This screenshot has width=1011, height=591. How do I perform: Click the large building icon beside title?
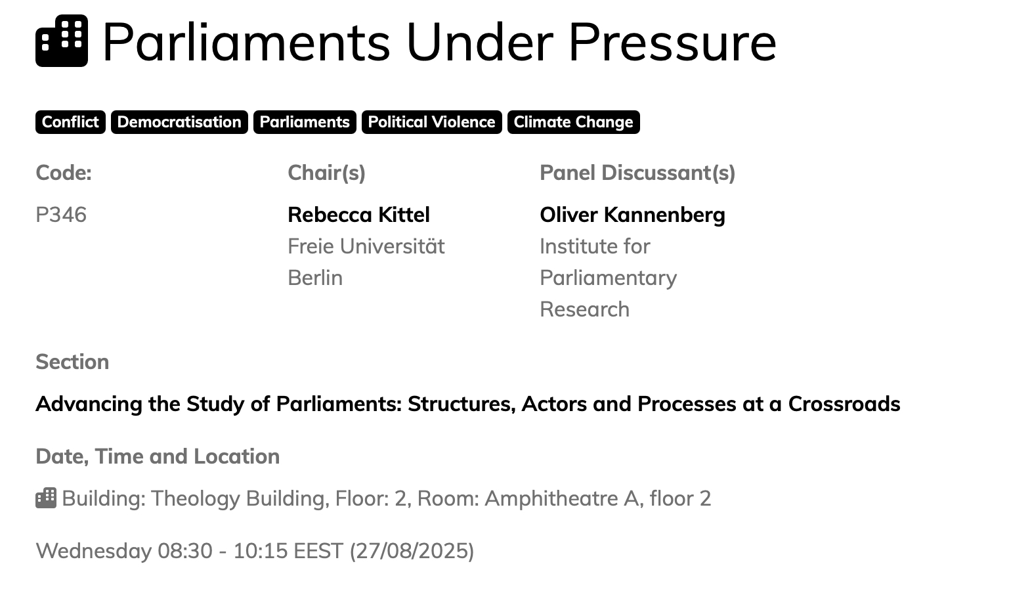point(62,41)
